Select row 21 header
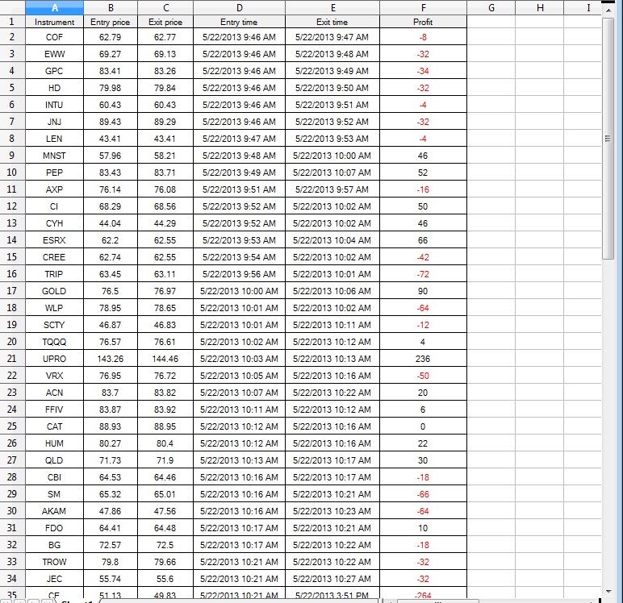The width and height of the screenshot is (623, 603). coord(12,359)
